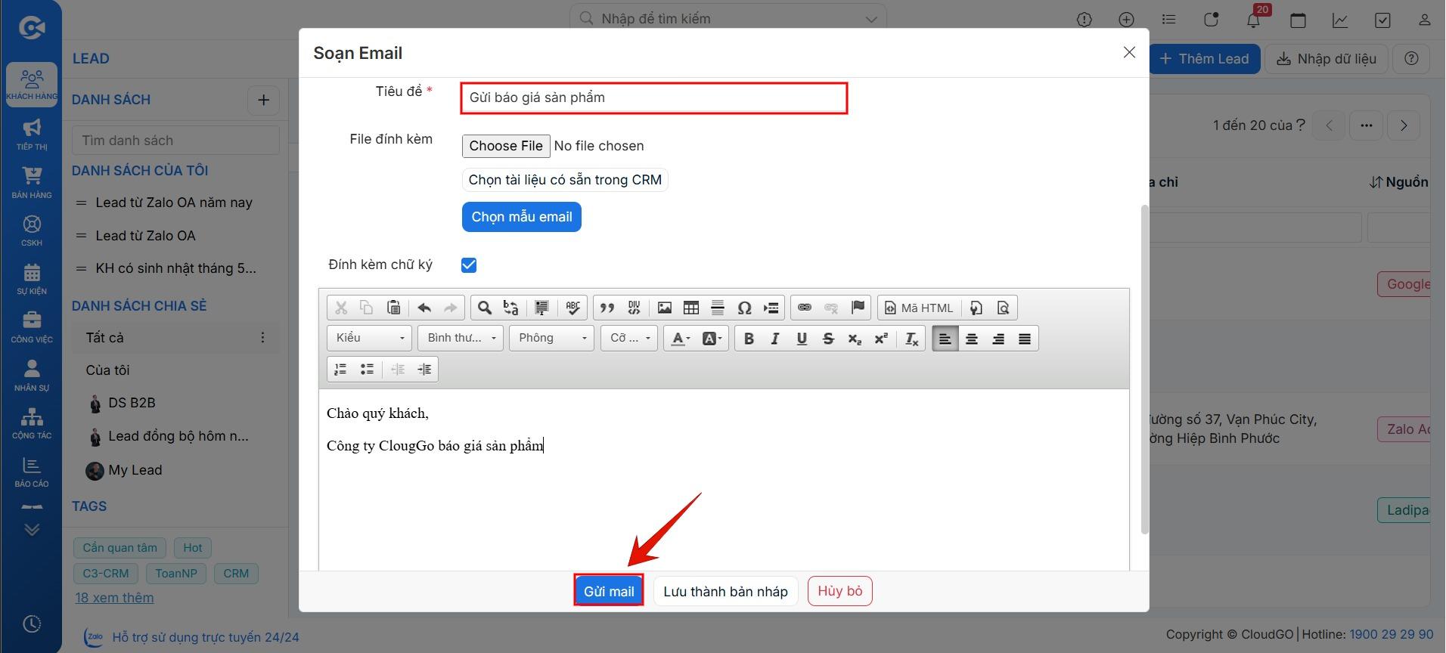The image size is (1446, 653).
Task: Click Lưu thành bản nháp button
Action: click(x=725, y=591)
